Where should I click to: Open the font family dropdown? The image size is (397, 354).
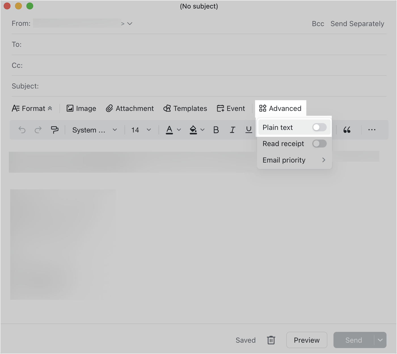tap(95, 130)
